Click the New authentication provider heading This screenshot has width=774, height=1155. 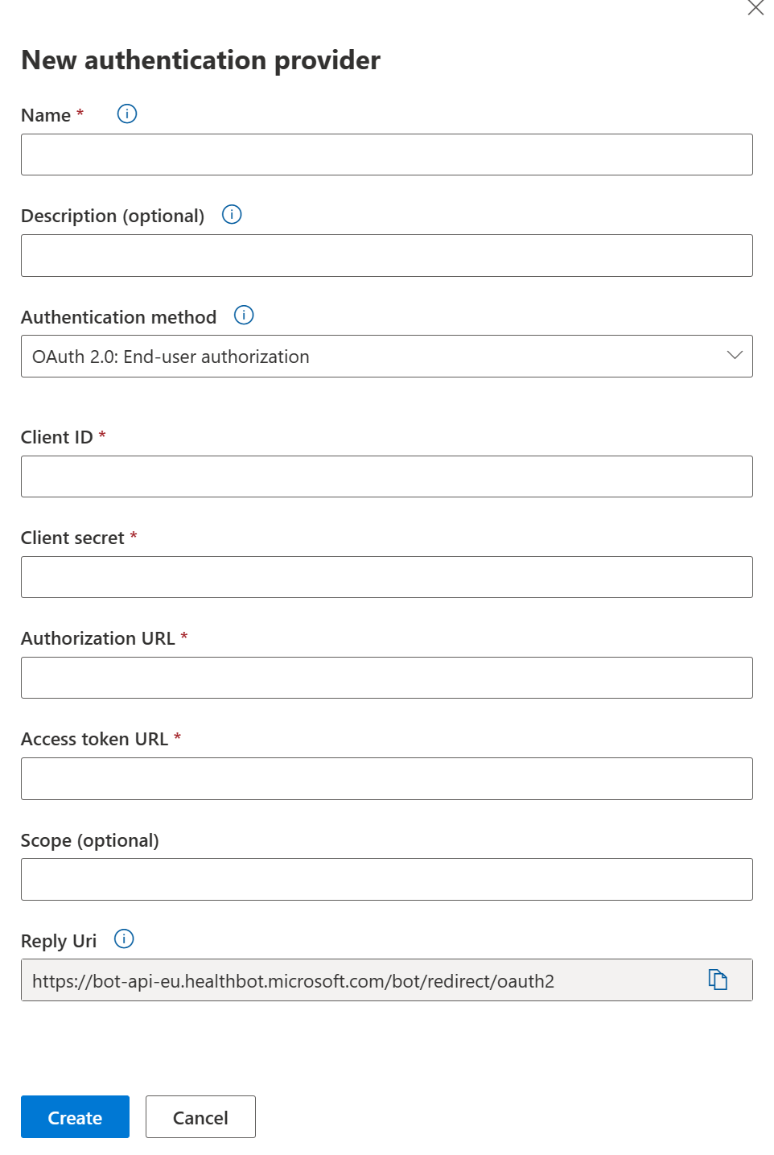coord(200,60)
